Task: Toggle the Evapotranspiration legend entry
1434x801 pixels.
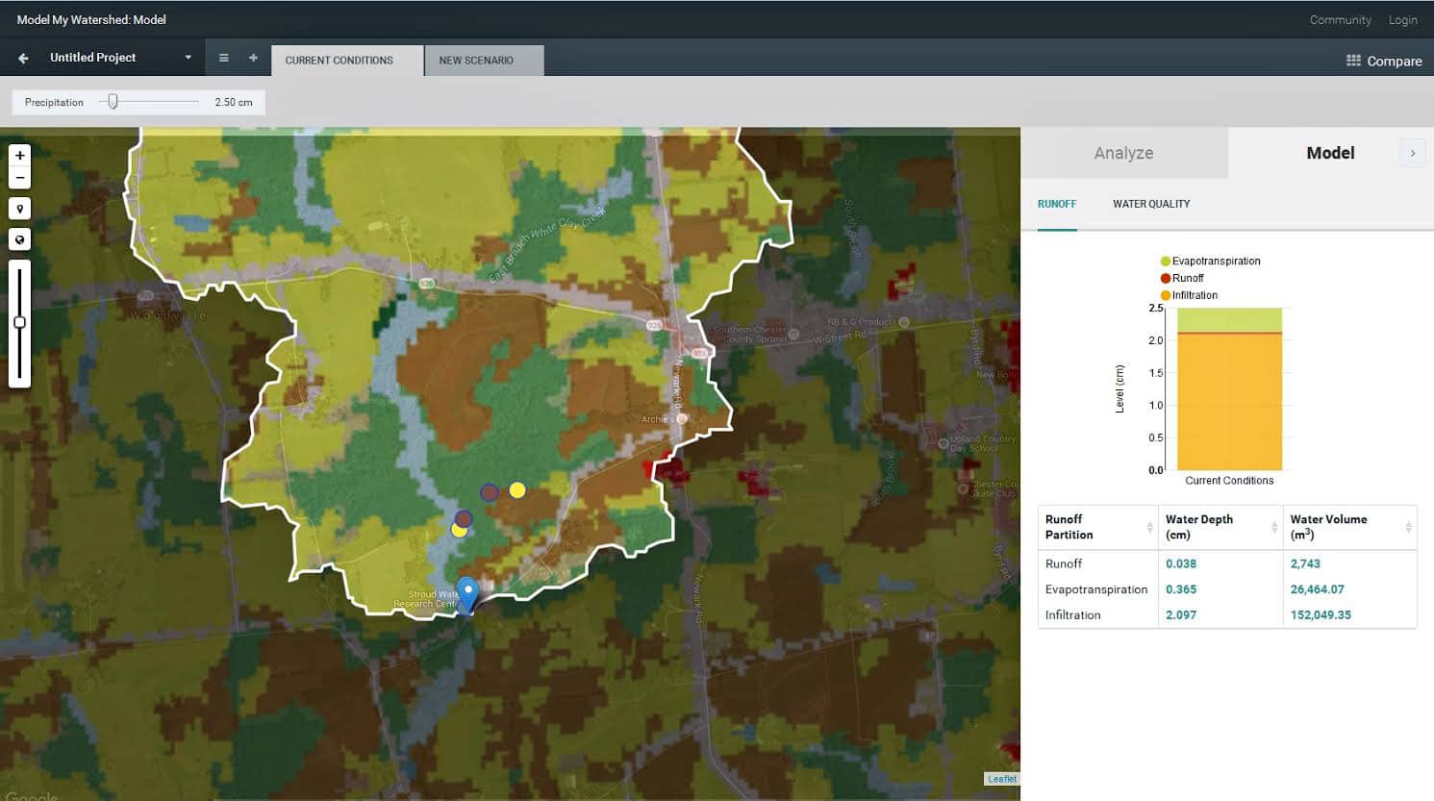Action: (x=1210, y=261)
